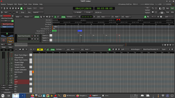
Task: Start playback with main Play button
Action: click(19, 8)
